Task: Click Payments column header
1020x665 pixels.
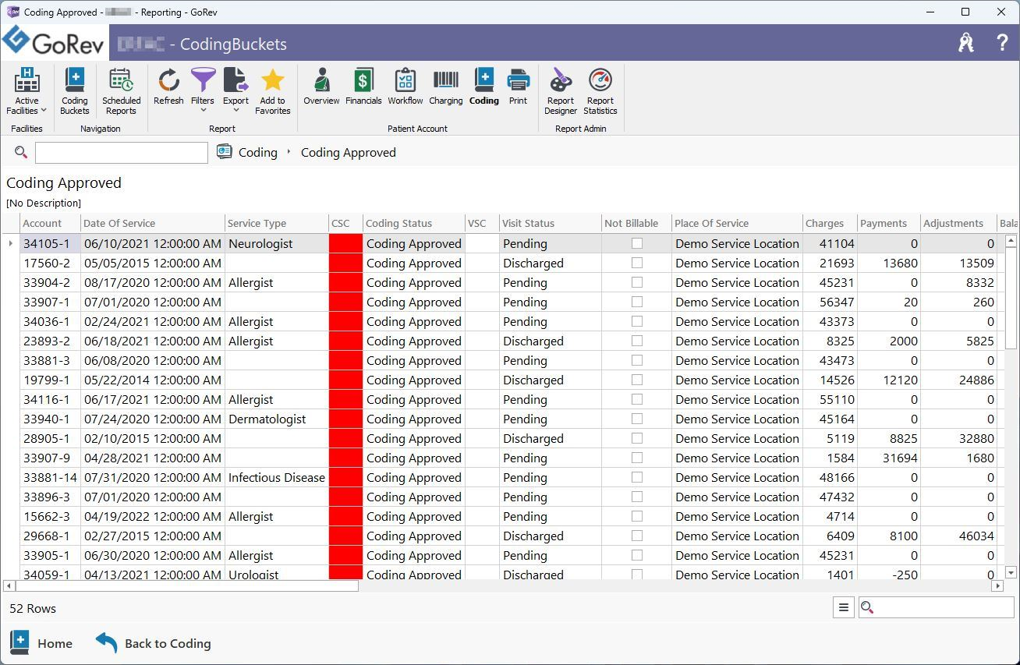Action: [x=890, y=223]
